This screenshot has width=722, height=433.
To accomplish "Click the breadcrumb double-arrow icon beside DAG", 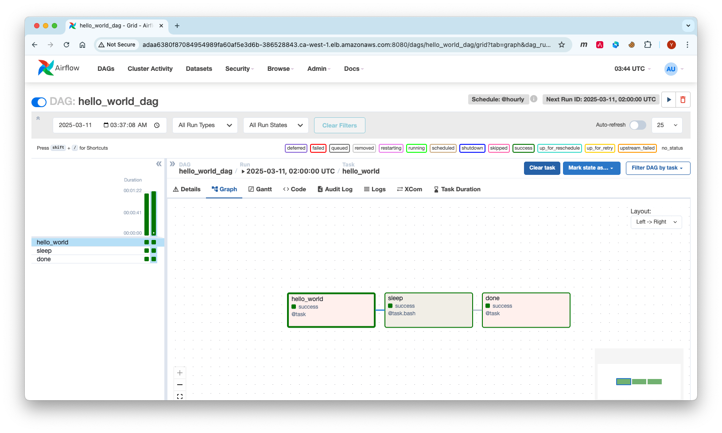I will pyautogui.click(x=173, y=164).
